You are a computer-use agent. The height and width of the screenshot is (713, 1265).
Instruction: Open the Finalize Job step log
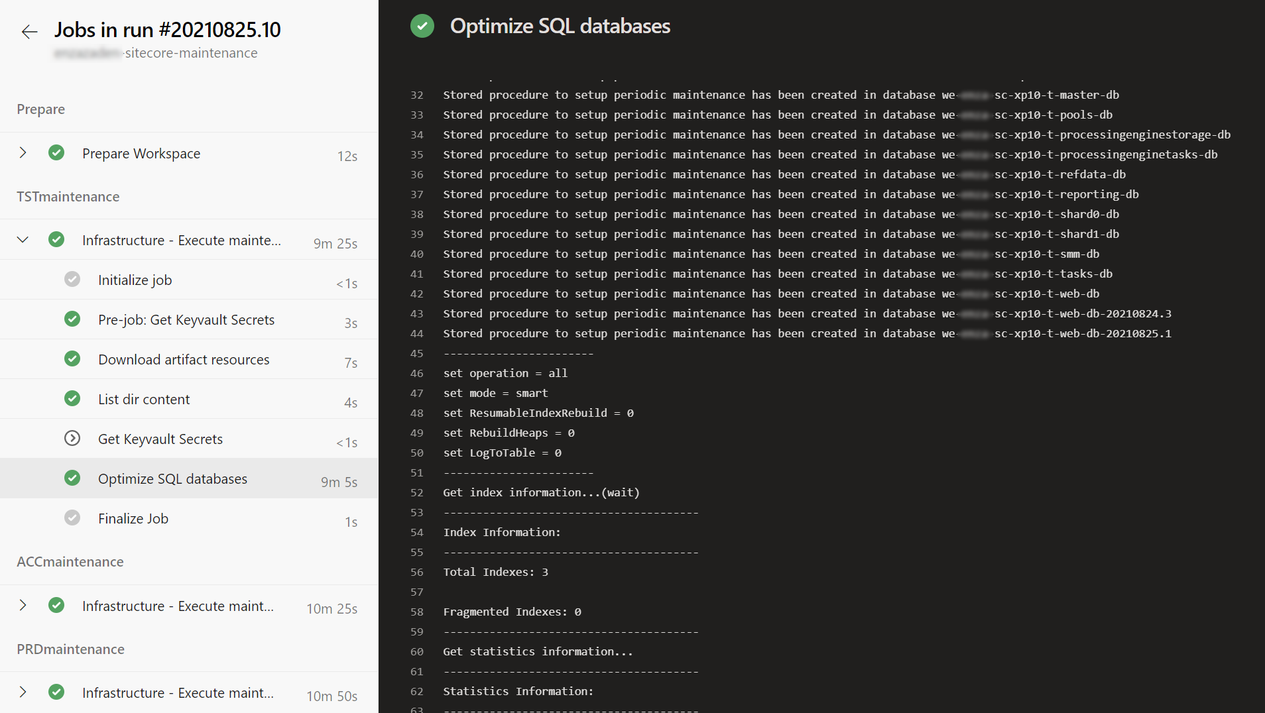pos(133,519)
